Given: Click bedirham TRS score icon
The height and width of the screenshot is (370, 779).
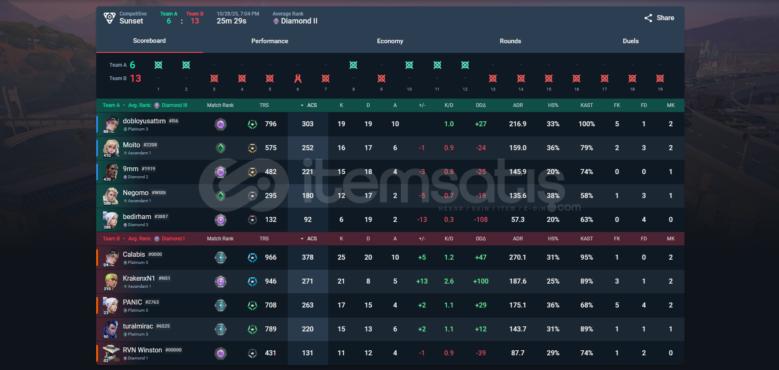Looking at the screenshot, I should (x=252, y=220).
